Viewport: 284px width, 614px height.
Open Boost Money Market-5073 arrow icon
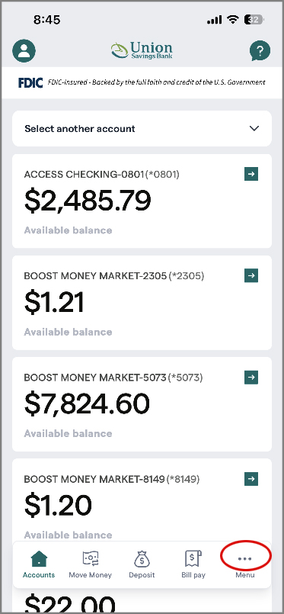pyautogui.click(x=251, y=377)
